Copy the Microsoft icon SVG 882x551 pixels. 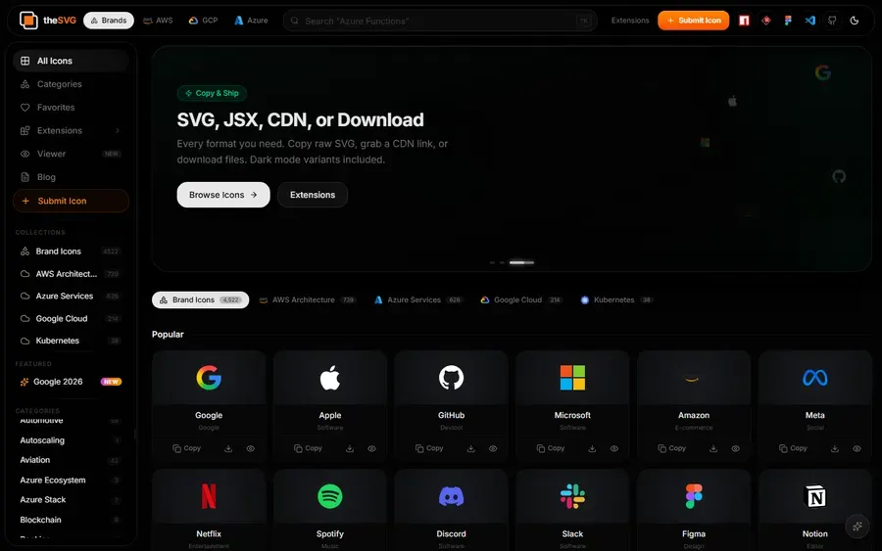click(551, 449)
